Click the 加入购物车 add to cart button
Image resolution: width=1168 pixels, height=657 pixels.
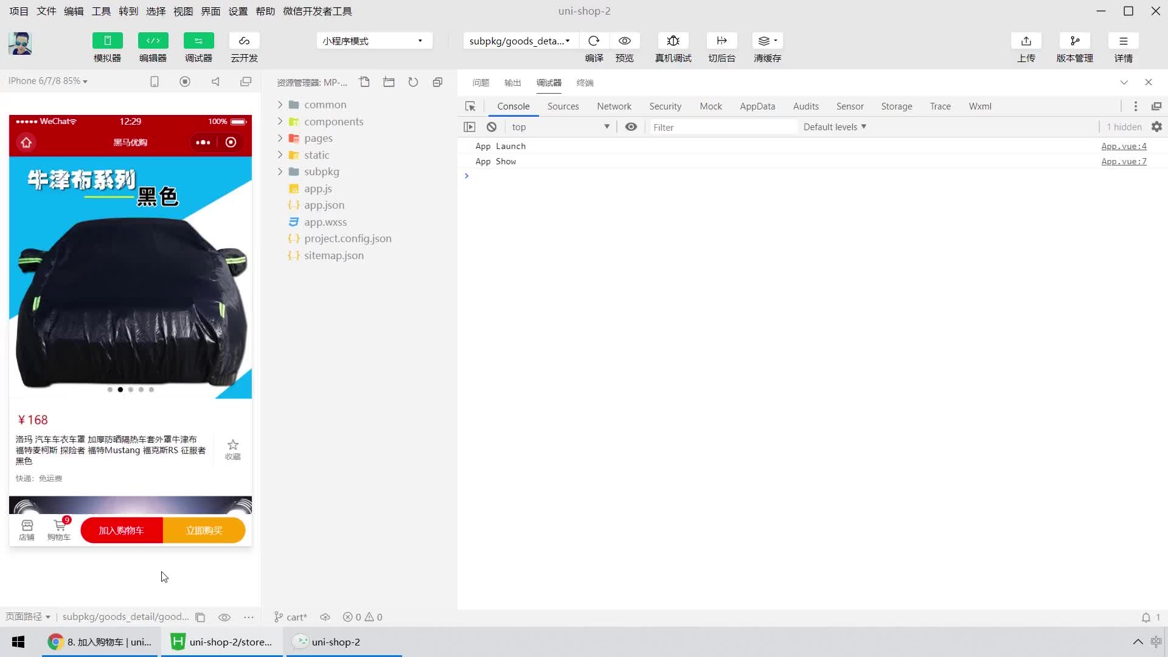(x=121, y=530)
